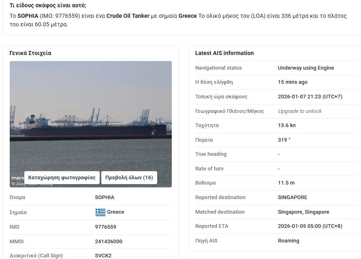Viewport: 361px width, 259px height.
Task: Click the Γενικά Στοιχεία section heading
Action: 30,53
